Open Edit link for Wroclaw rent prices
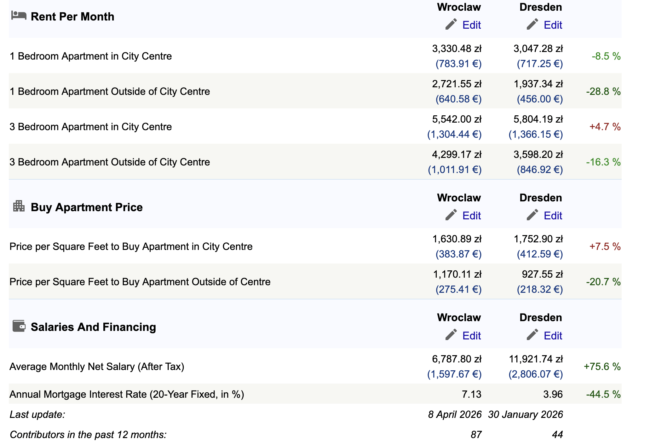Viewport: 656px width, 445px height. pos(471,25)
